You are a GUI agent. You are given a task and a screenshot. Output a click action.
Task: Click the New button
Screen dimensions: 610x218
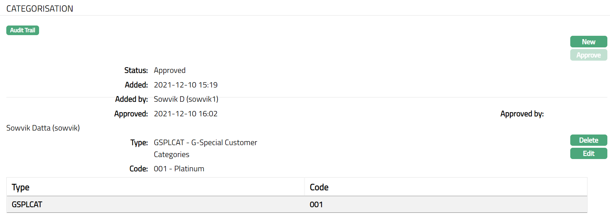tap(588, 42)
